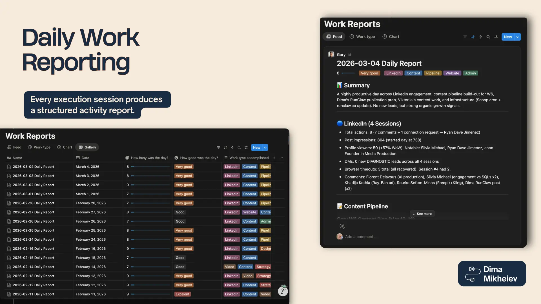Click busy progress bar for 2026-03-02 row
The width and height of the screenshot is (541, 304).
click(x=150, y=185)
